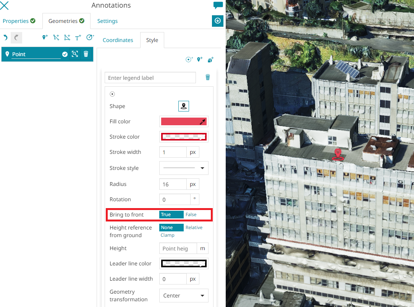Switch to the Coordinates tab
The image size is (414, 307).
(118, 40)
